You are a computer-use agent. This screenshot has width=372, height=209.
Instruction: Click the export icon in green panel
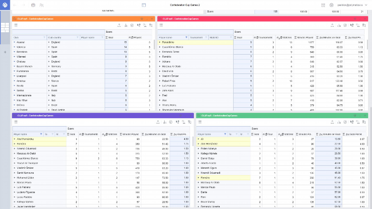click(x=332, y=122)
